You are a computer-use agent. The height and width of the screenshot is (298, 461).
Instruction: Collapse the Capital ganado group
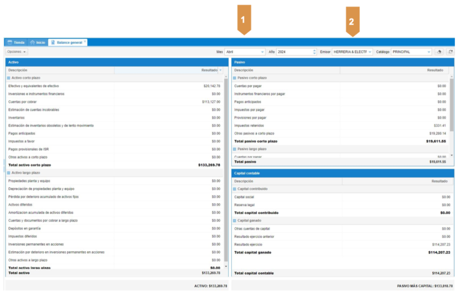pos(235,220)
